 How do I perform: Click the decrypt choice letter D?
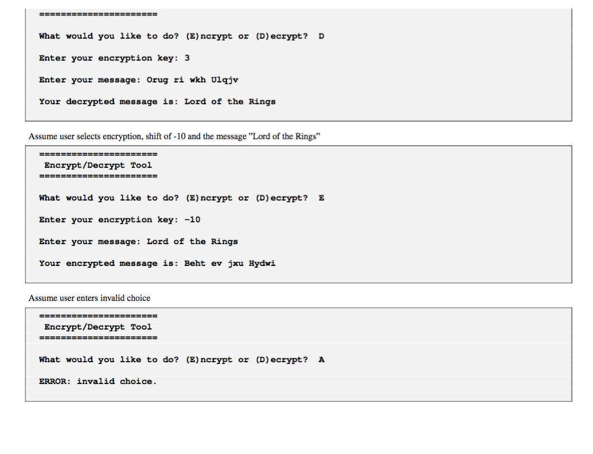tap(321, 36)
